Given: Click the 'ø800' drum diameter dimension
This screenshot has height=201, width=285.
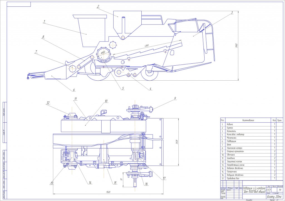Looking at the screenshot, I should tap(103, 53).
